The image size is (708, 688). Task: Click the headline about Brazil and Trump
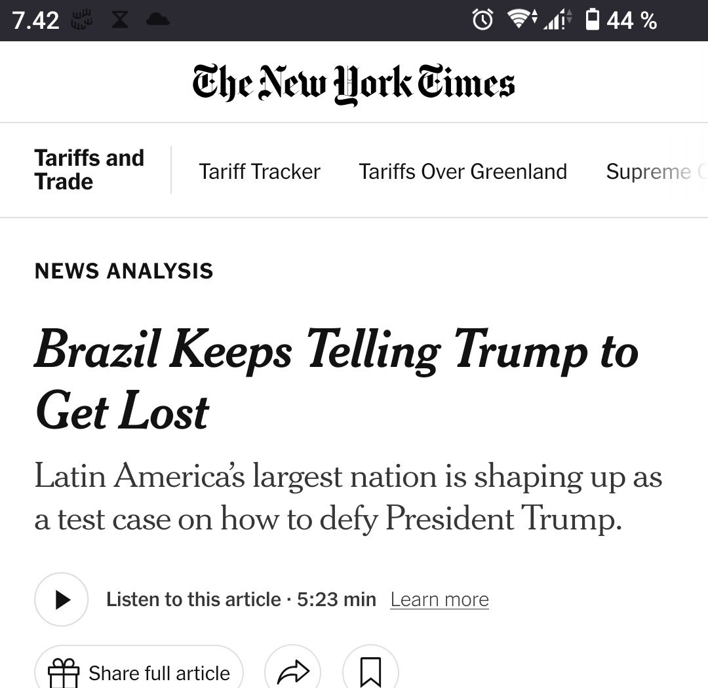tap(336, 380)
